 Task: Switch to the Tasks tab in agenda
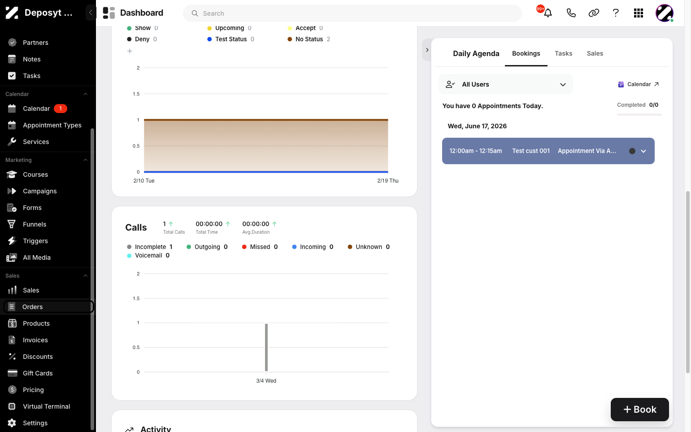pos(563,53)
